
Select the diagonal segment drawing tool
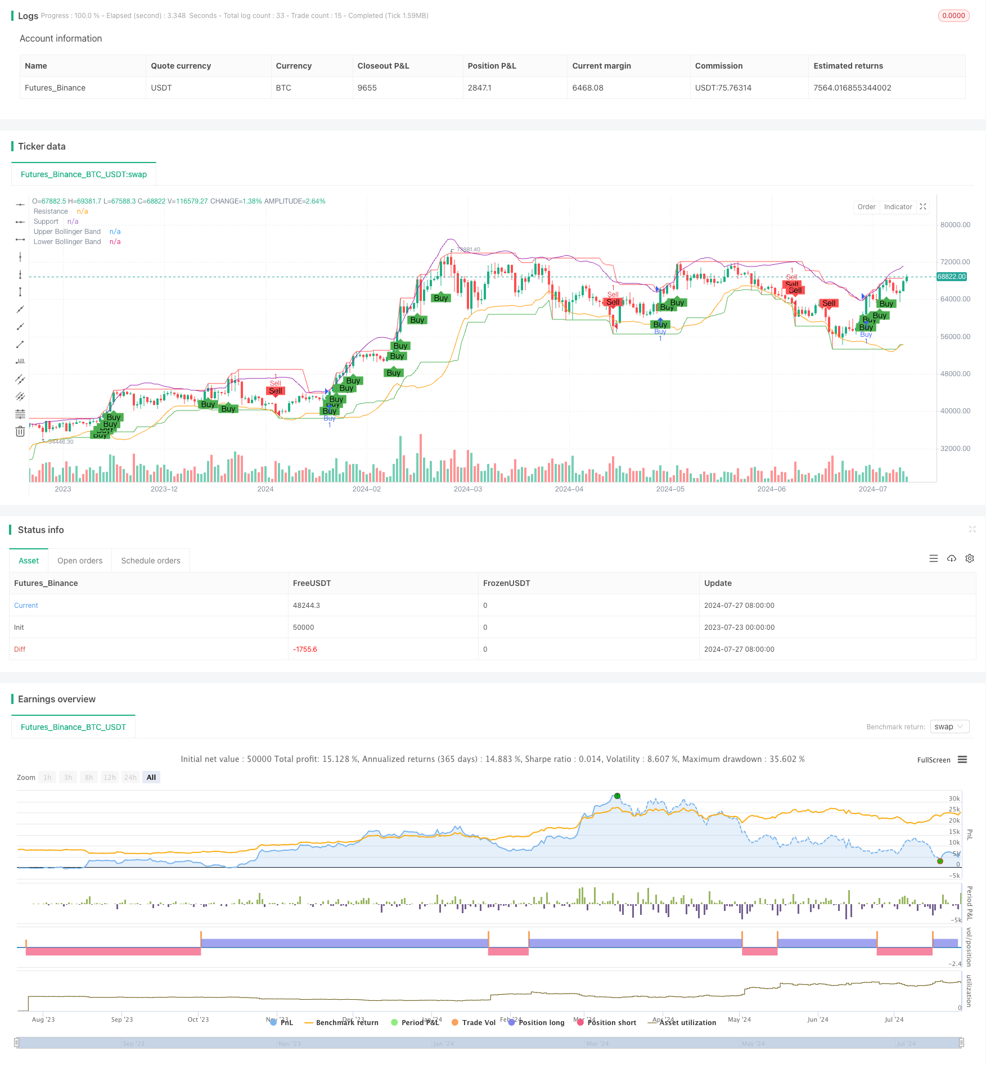pyautogui.click(x=20, y=344)
